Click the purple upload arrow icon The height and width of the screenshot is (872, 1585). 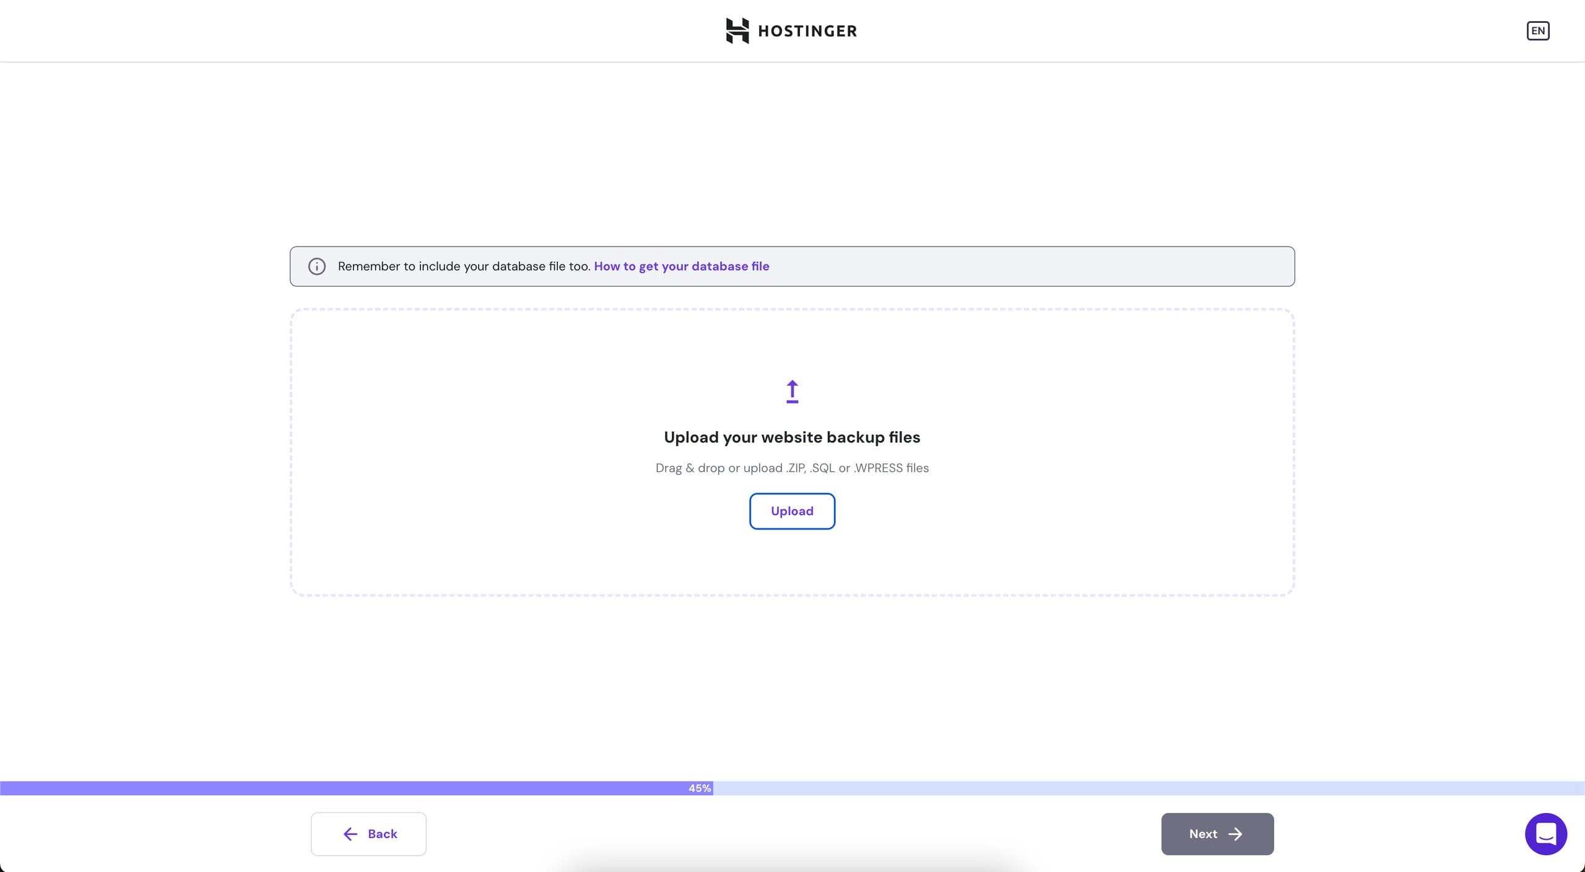pyautogui.click(x=792, y=391)
